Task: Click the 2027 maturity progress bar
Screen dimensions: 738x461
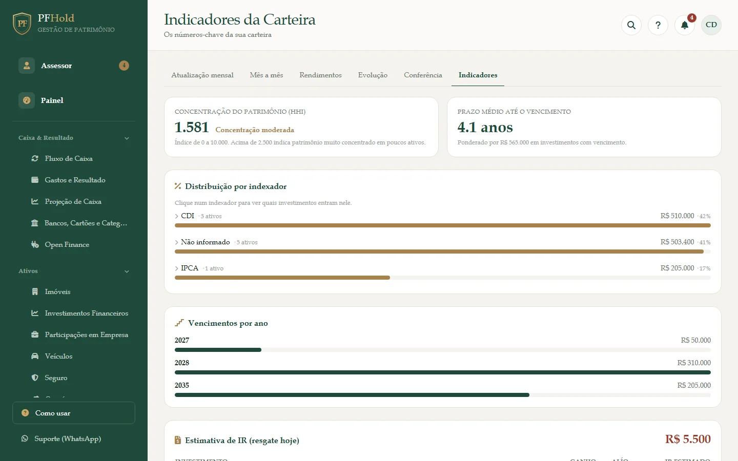Action: click(443, 350)
